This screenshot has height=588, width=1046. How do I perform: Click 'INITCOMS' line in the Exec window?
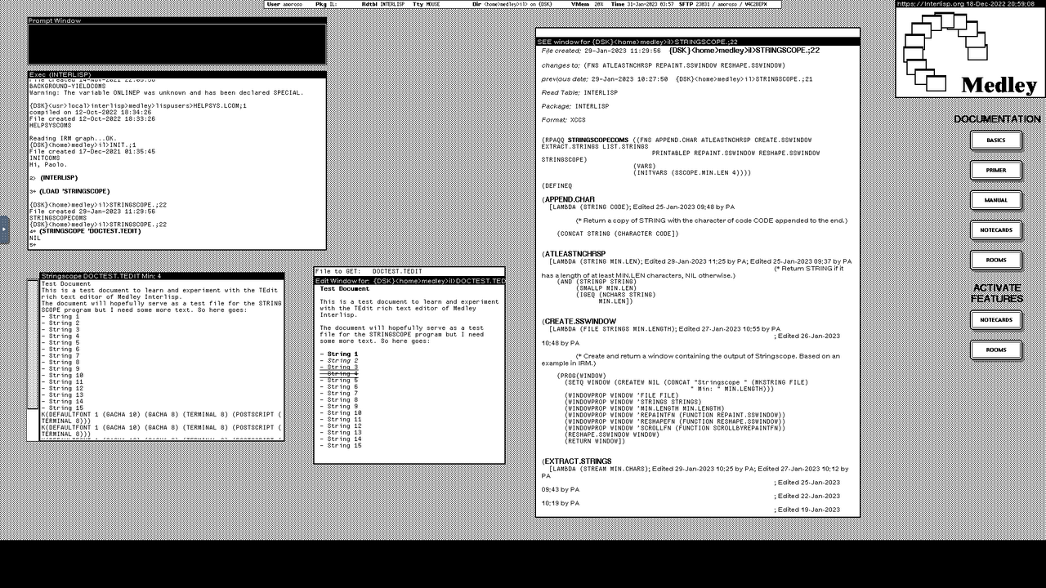(45, 158)
